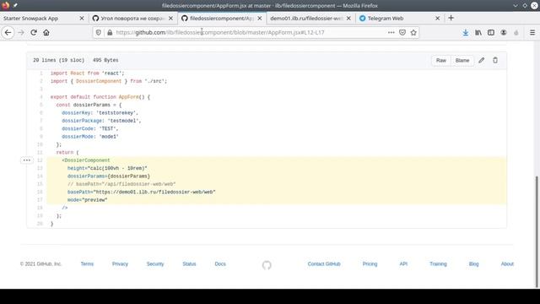This screenshot has height=304, width=540.
Task: Open a new browser tab
Action: click(x=451, y=18)
